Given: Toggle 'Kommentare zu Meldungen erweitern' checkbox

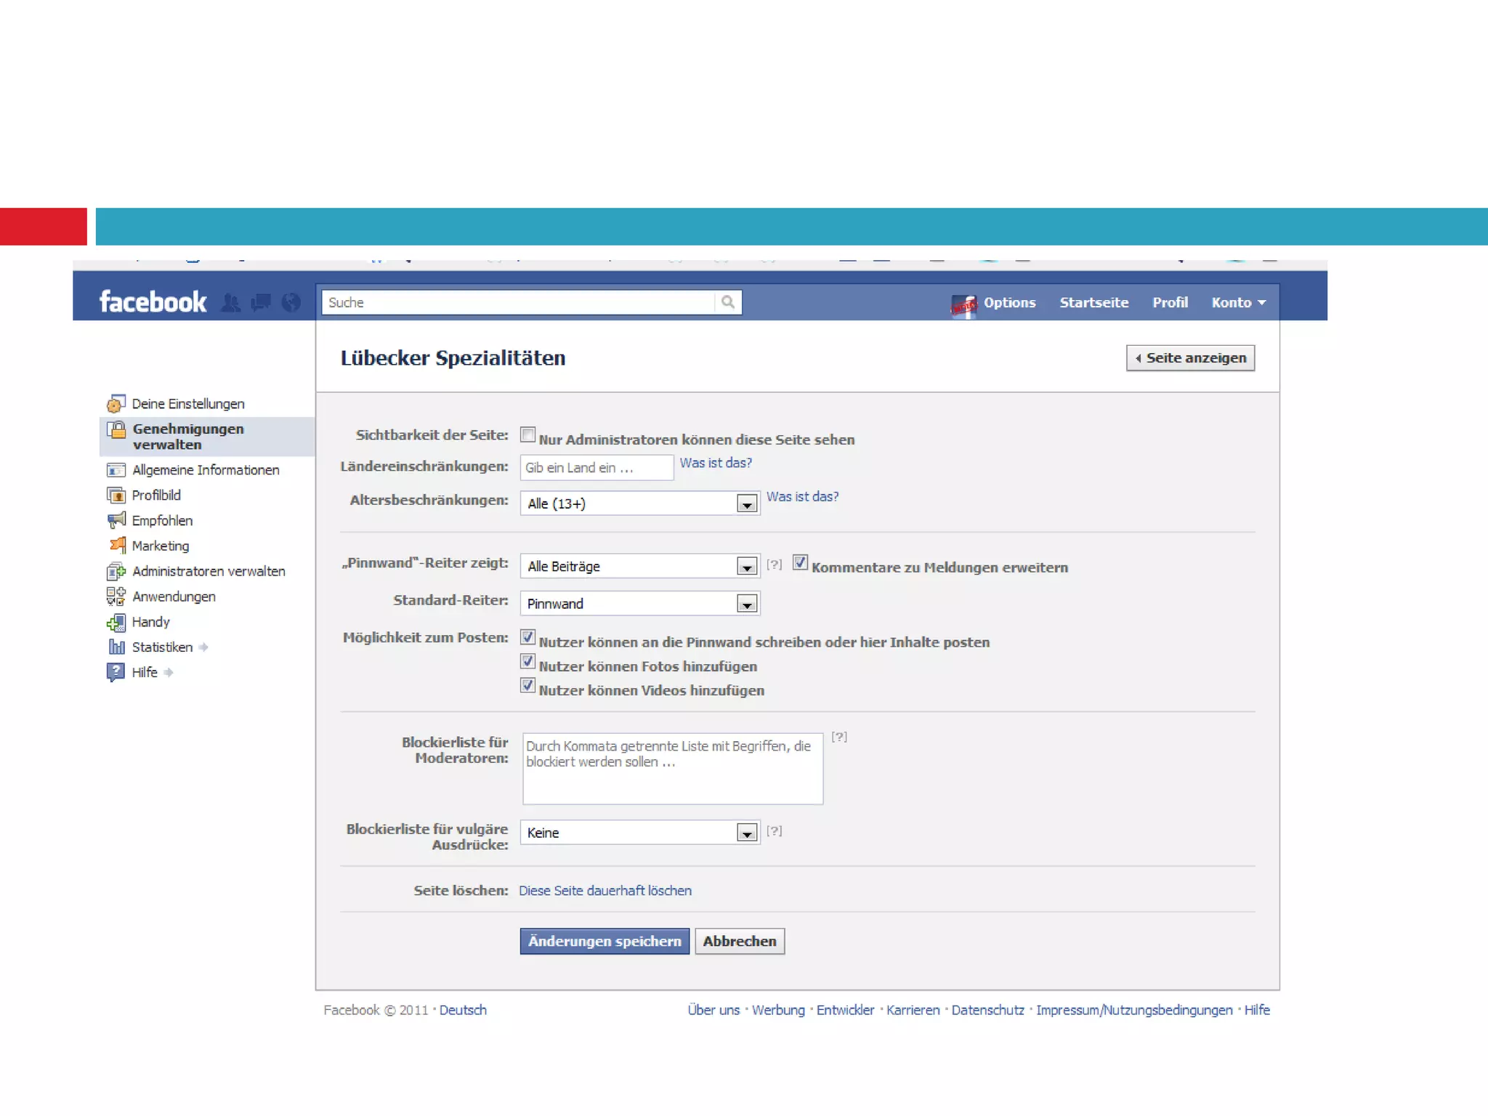Looking at the screenshot, I should coord(800,563).
